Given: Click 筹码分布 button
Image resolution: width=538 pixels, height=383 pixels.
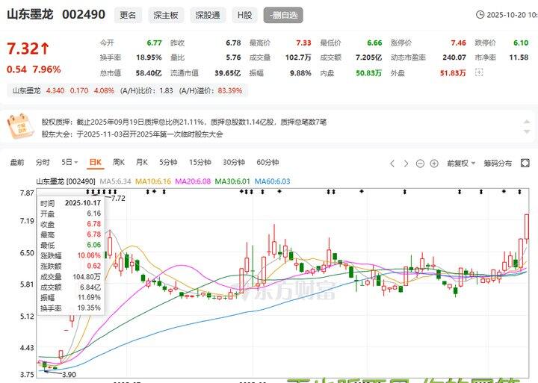Looking at the screenshot, I should 498,164.
